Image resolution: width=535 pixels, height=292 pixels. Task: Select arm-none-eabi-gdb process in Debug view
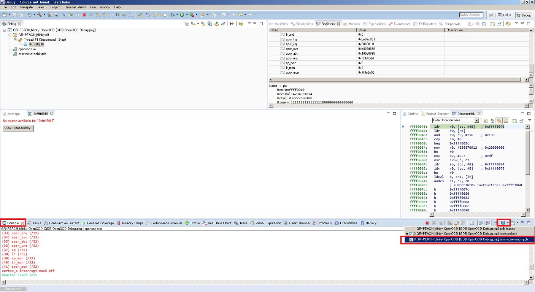point(32,54)
